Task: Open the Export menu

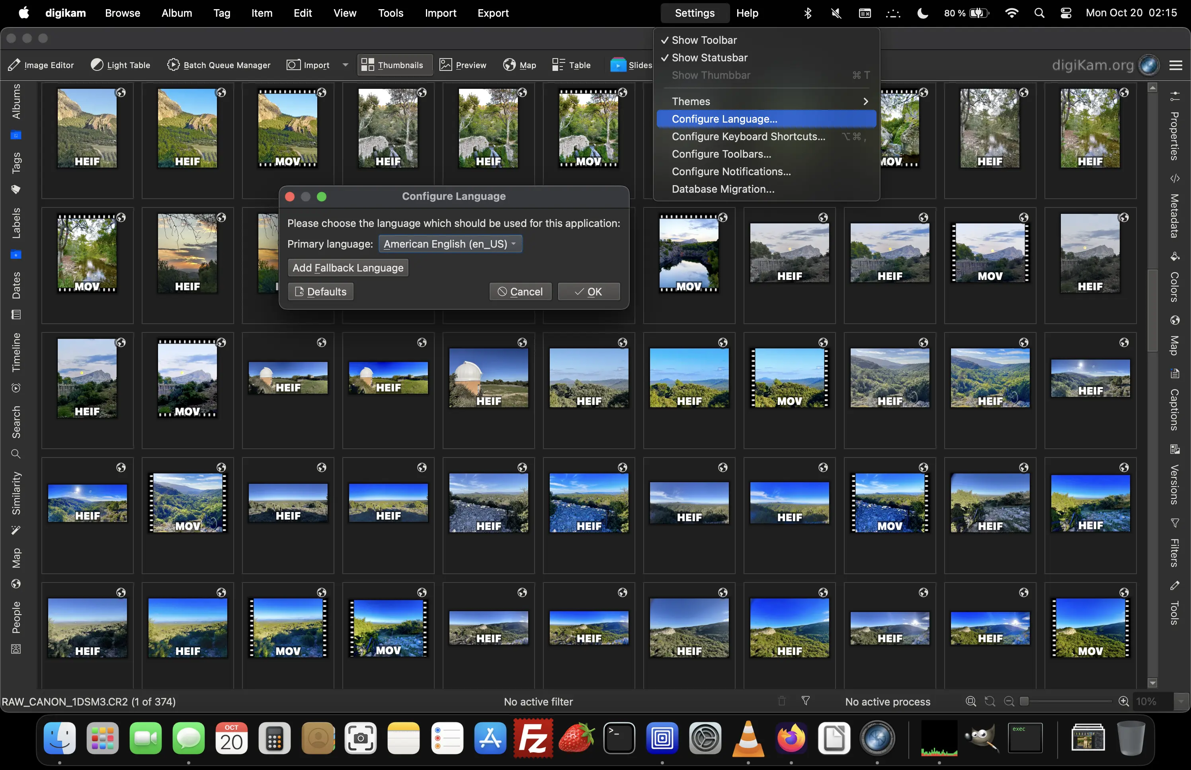Action: 492,13
